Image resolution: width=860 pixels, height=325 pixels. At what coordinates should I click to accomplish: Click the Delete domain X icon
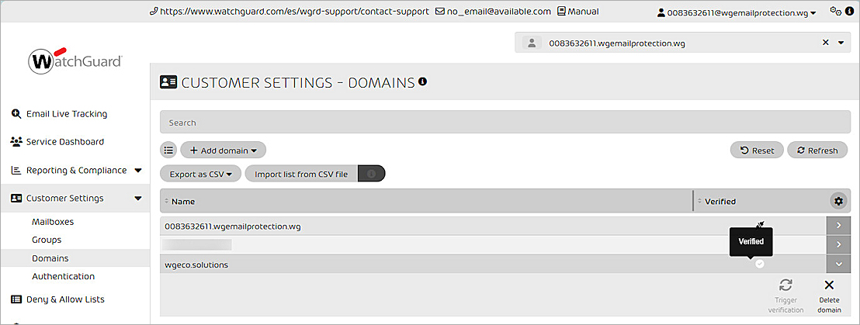[829, 285]
